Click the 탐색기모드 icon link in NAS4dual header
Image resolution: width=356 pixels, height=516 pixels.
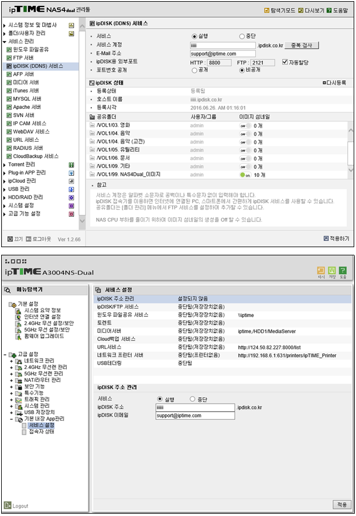click(267, 11)
